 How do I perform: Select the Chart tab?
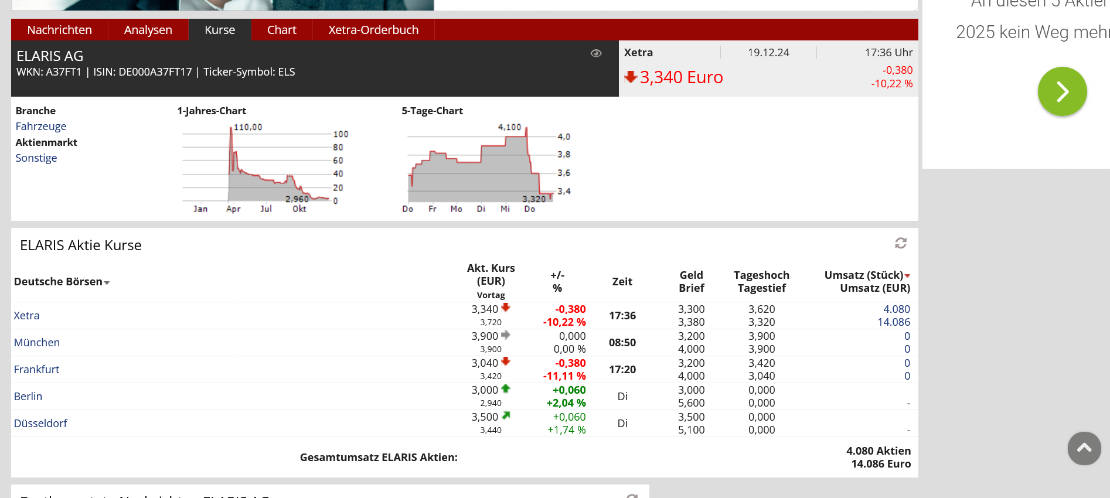click(x=281, y=30)
